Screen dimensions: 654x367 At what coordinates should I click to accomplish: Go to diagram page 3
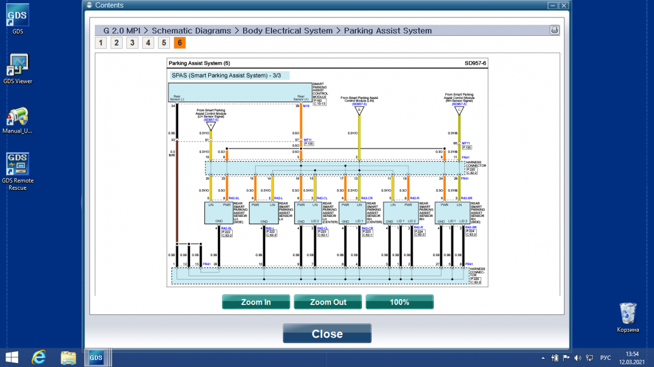132,43
